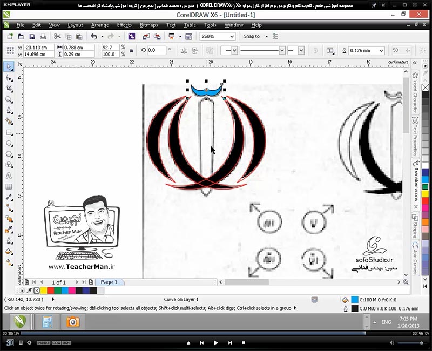Select the Rectangle tool
This screenshot has width=432, height=351.
click(x=9, y=132)
